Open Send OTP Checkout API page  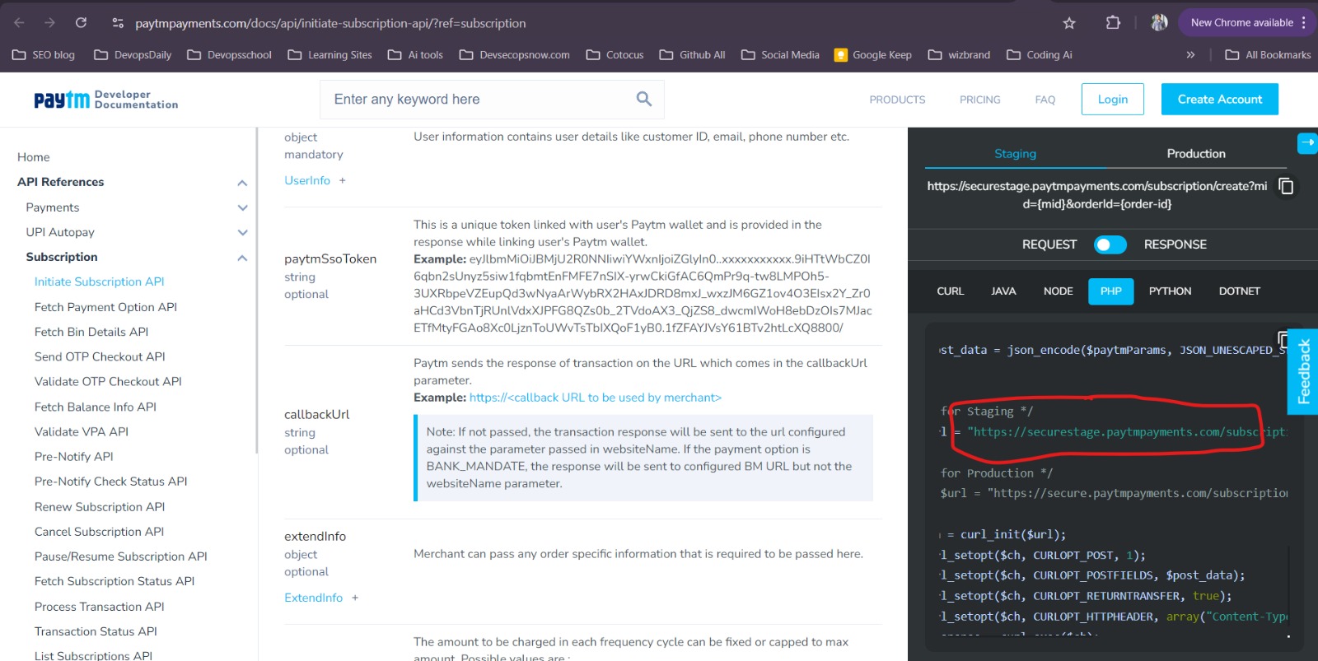pyautogui.click(x=100, y=356)
